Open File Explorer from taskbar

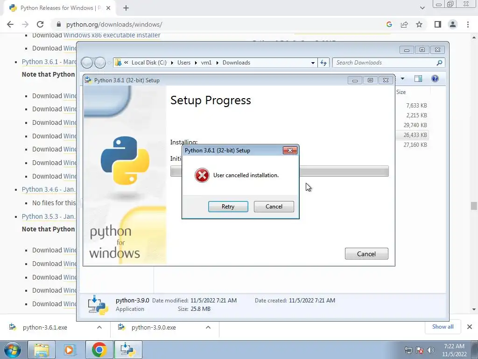pyautogui.click(x=42, y=350)
